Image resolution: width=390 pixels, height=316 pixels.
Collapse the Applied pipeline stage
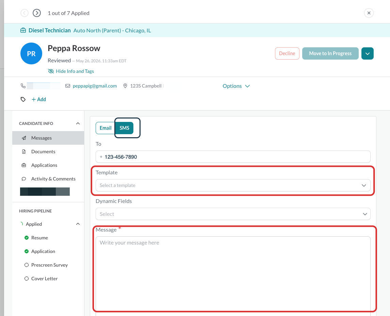(x=78, y=224)
